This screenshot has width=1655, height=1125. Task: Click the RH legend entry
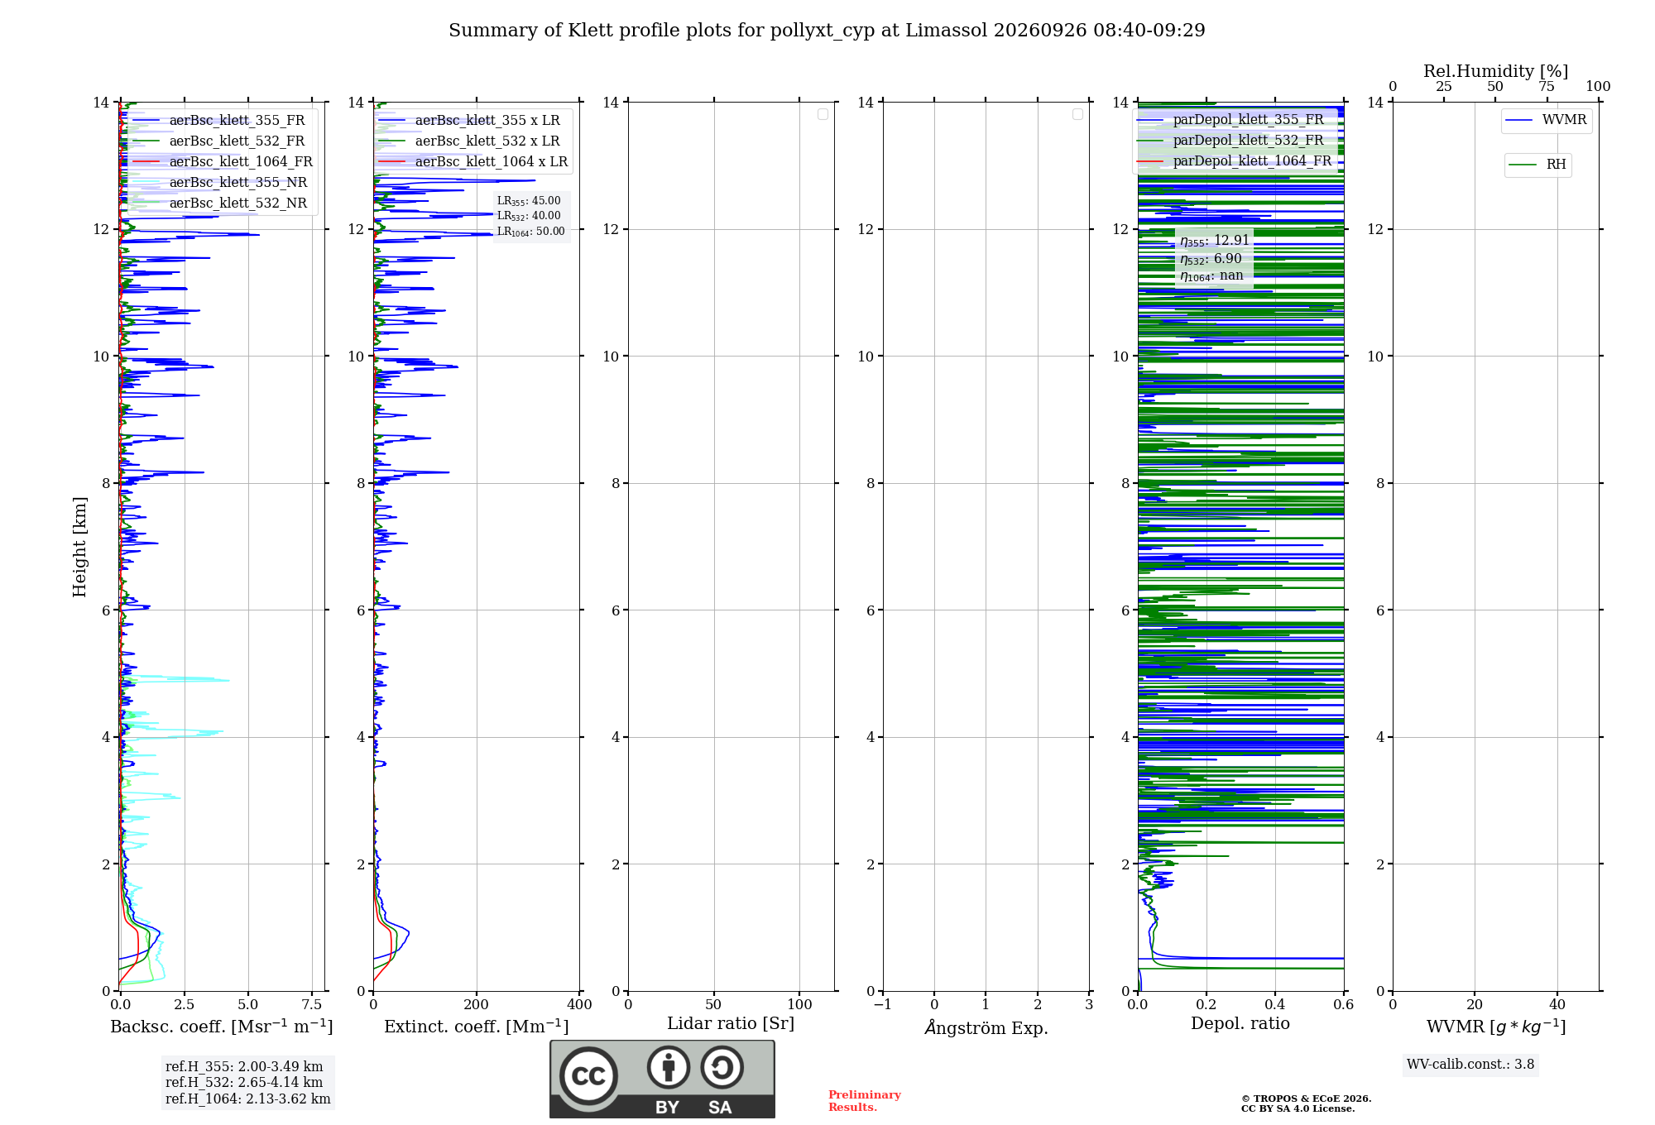point(1537,165)
